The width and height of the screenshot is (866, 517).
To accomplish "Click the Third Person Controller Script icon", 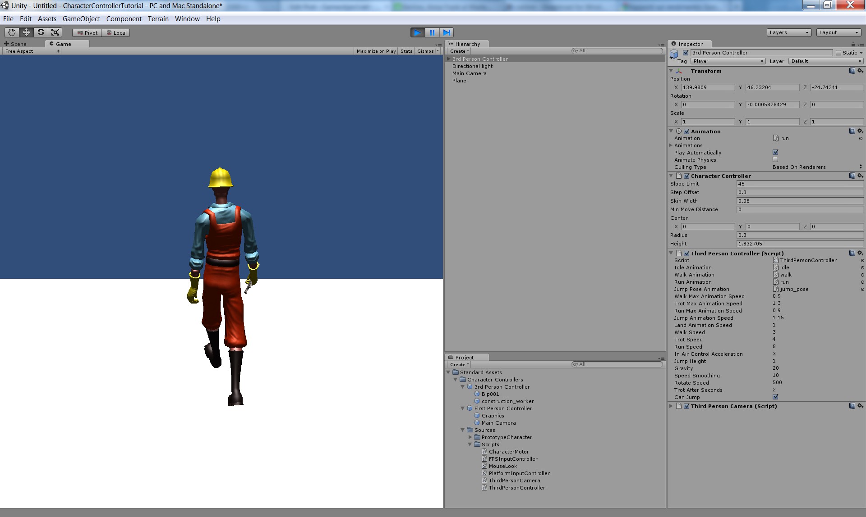I will pyautogui.click(x=679, y=253).
